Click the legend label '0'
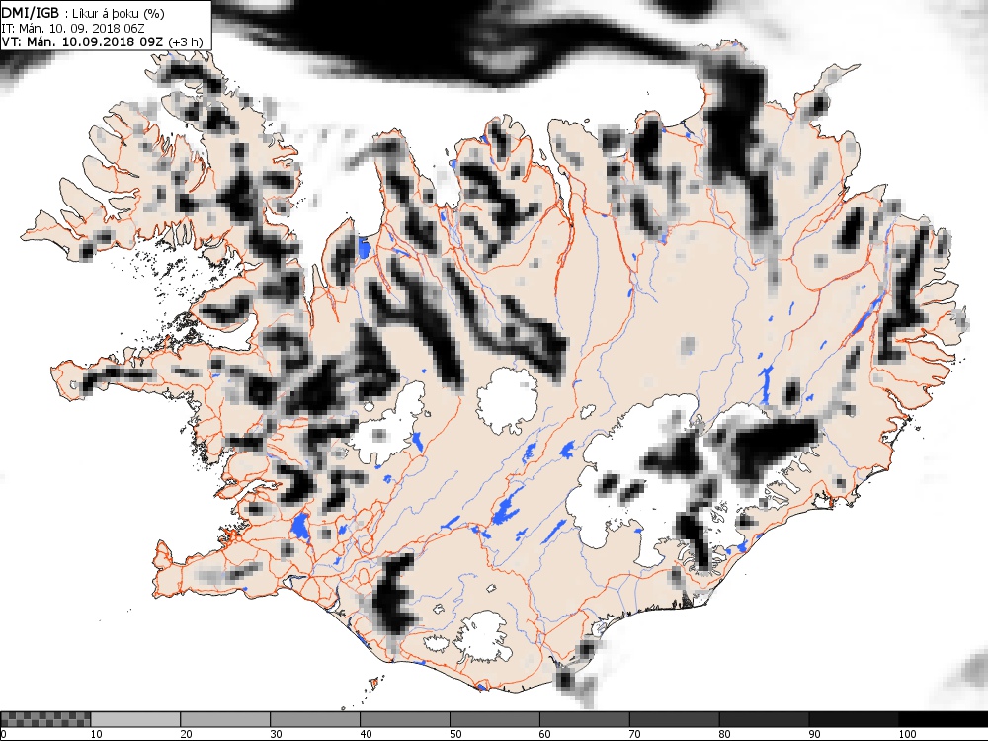 tap(4, 734)
